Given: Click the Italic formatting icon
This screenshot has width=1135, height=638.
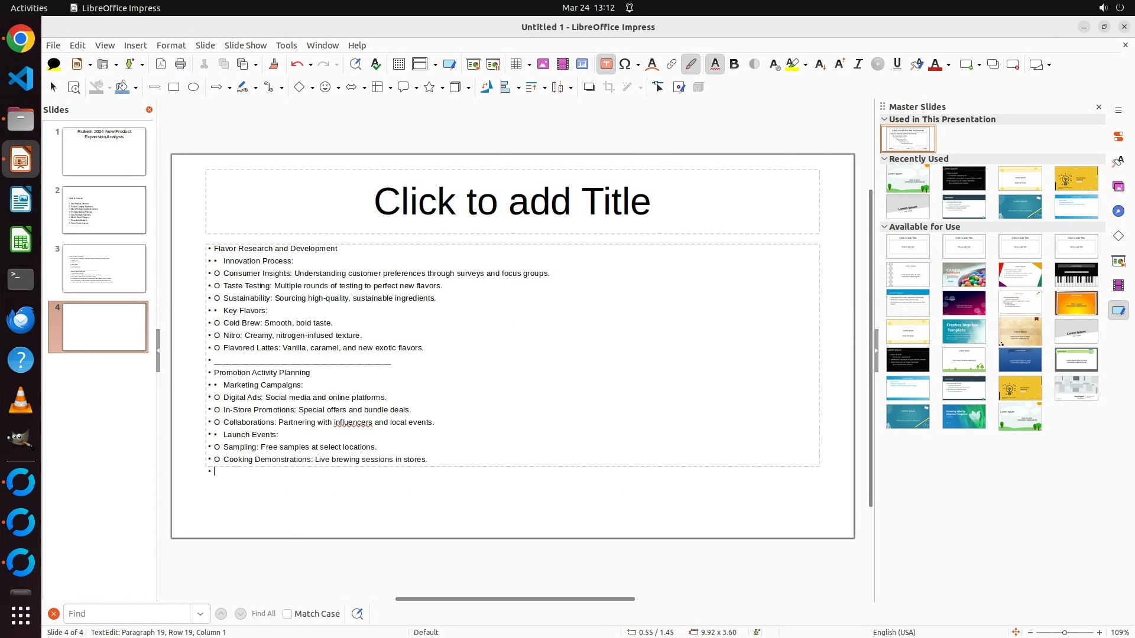Looking at the screenshot, I should click(x=858, y=64).
